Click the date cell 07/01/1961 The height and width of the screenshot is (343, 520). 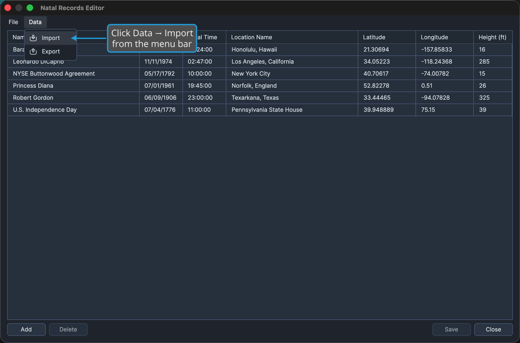pos(161,86)
